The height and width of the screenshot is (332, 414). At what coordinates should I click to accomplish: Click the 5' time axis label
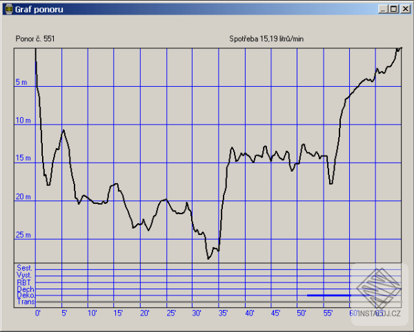point(64,313)
